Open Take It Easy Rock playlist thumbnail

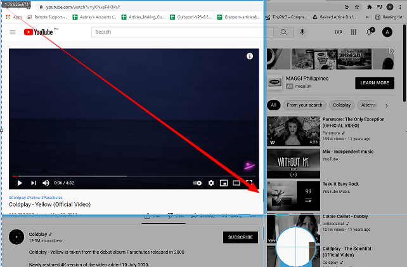click(x=294, y=196)
